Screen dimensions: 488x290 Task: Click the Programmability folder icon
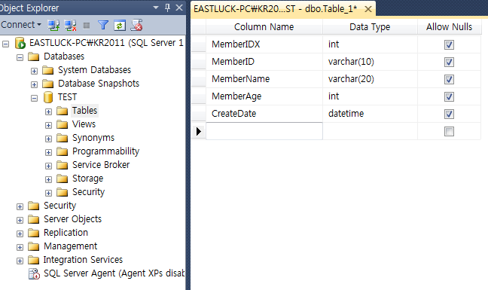63,151
